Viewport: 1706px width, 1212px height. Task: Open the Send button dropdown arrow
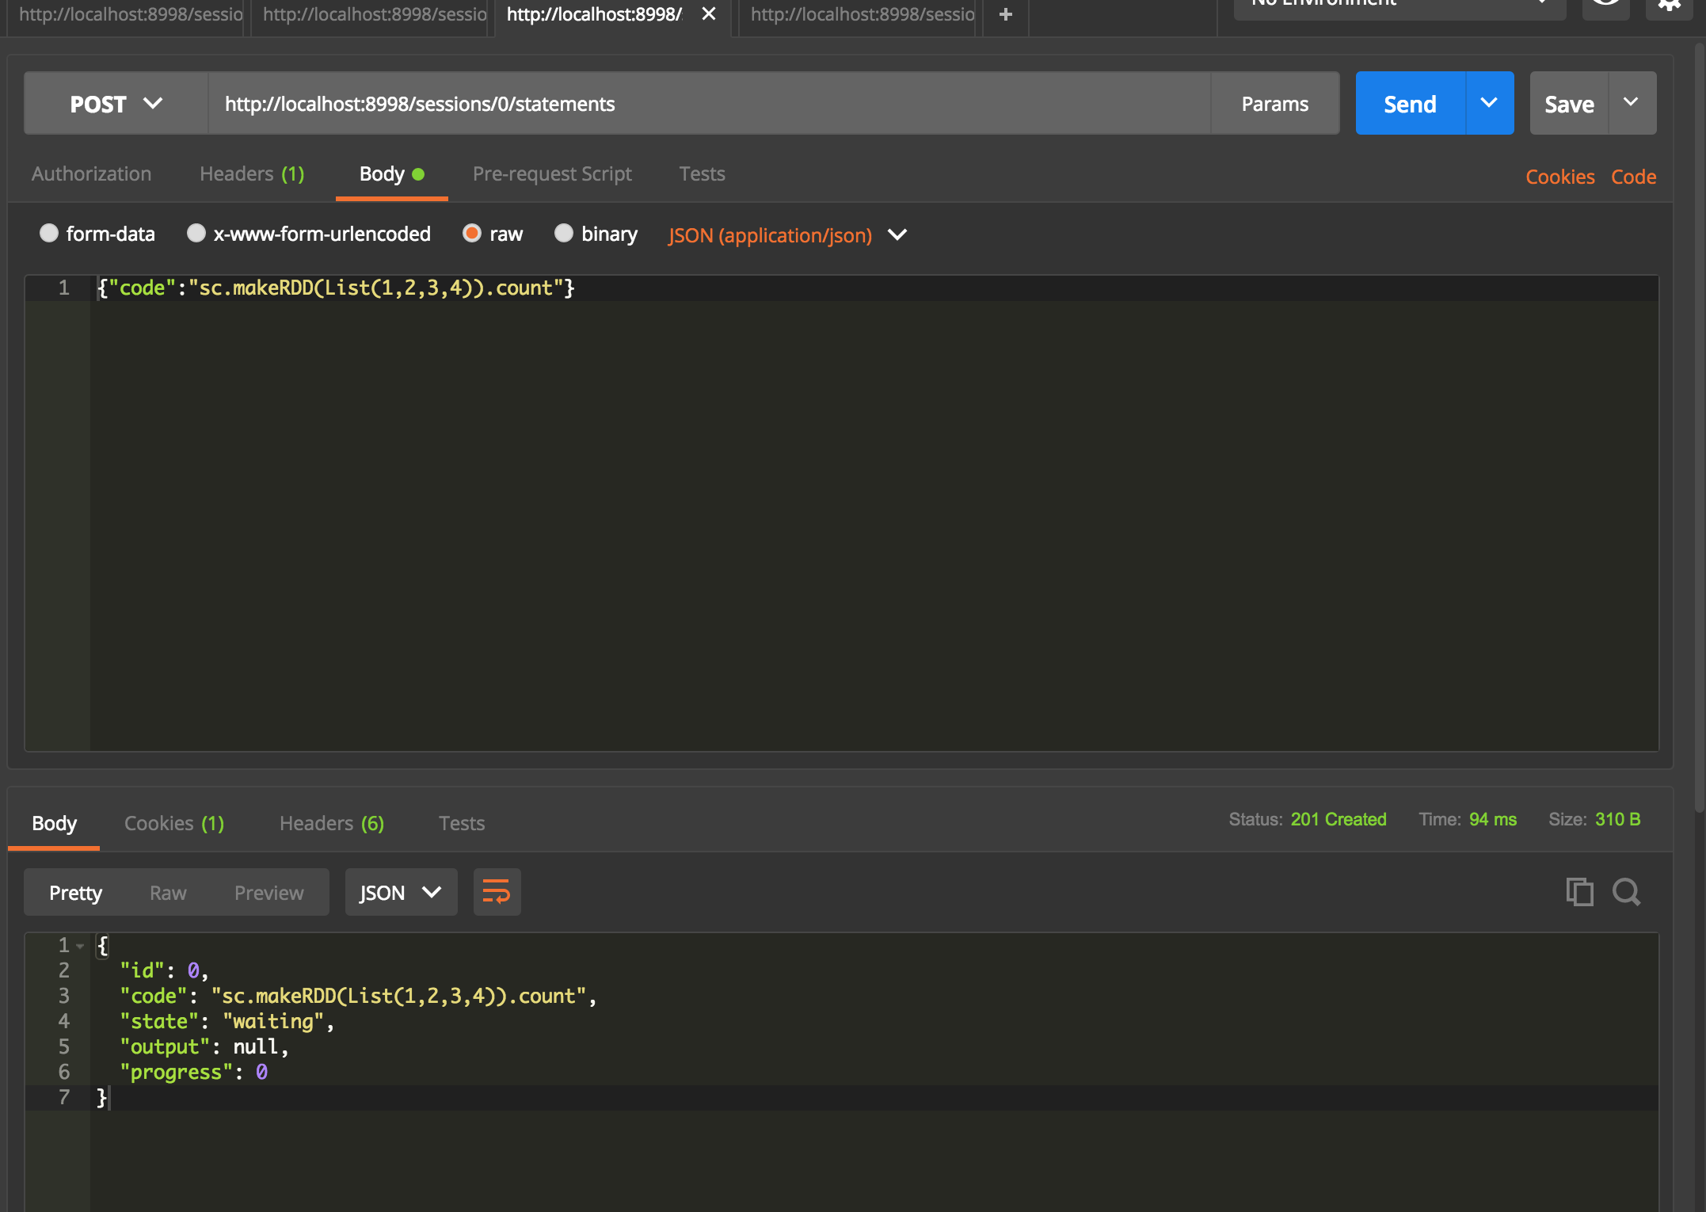pyautogui.click(x=1490, y=103)
